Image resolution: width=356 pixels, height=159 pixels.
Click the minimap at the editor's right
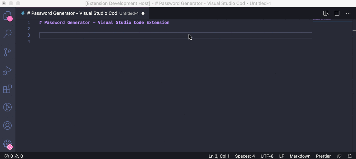click(327, 20)
